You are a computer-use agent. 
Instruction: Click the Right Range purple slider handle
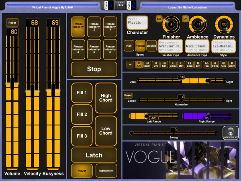pos(208,116)
